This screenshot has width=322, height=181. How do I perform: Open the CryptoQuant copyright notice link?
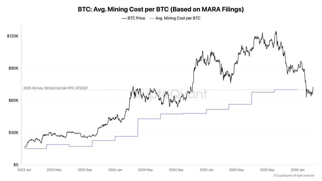tap(294, 176)
